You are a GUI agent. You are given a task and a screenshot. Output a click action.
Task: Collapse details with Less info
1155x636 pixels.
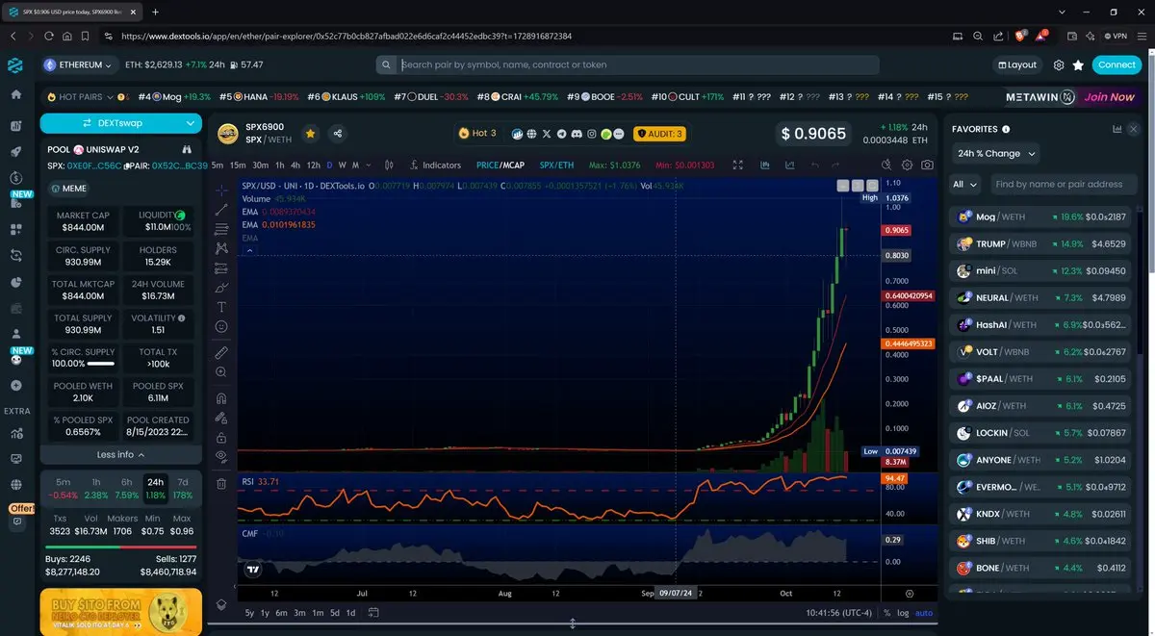[x=120, y=455]
